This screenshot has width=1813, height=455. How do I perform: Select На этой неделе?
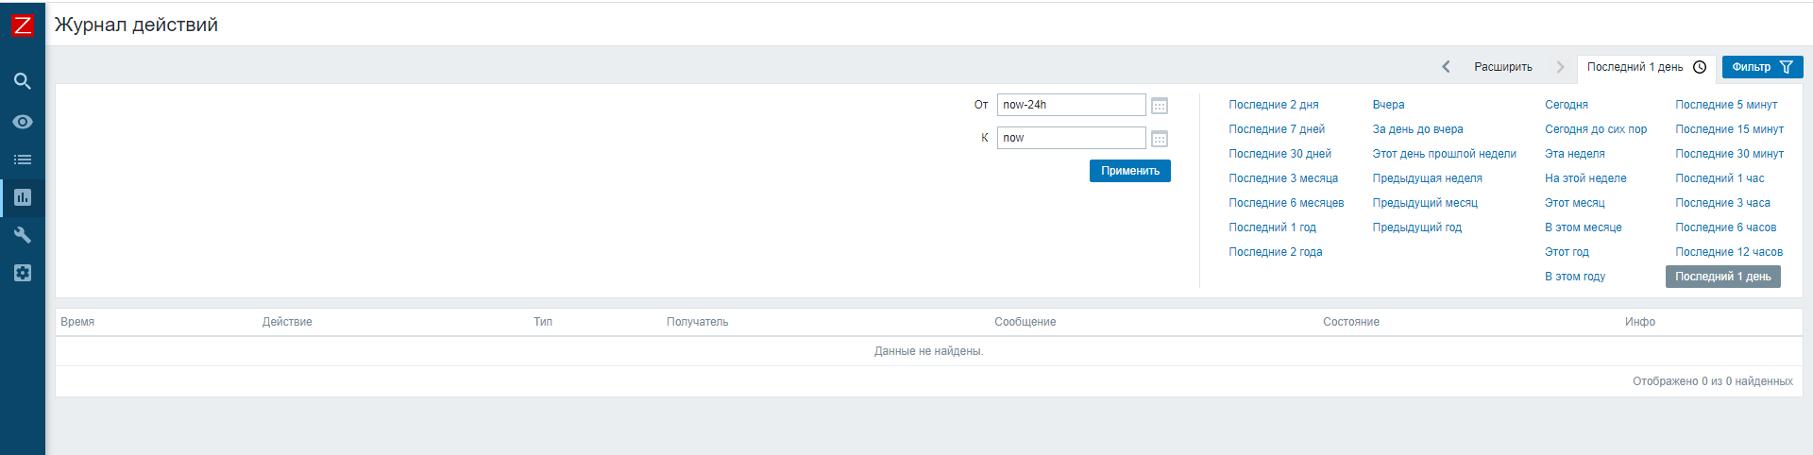(x=1584, y=178)
